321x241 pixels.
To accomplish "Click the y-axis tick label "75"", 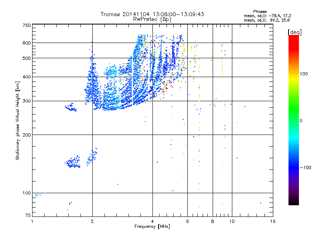I will tap(28, 215).
